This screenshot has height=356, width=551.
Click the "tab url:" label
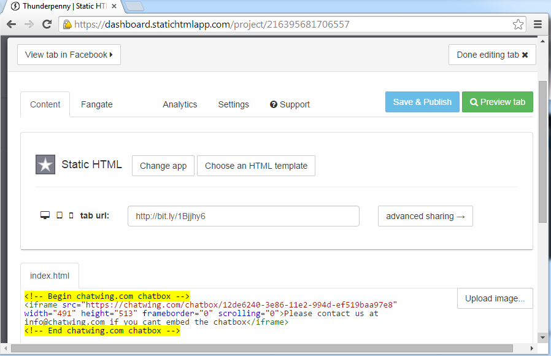click(94, 215)
